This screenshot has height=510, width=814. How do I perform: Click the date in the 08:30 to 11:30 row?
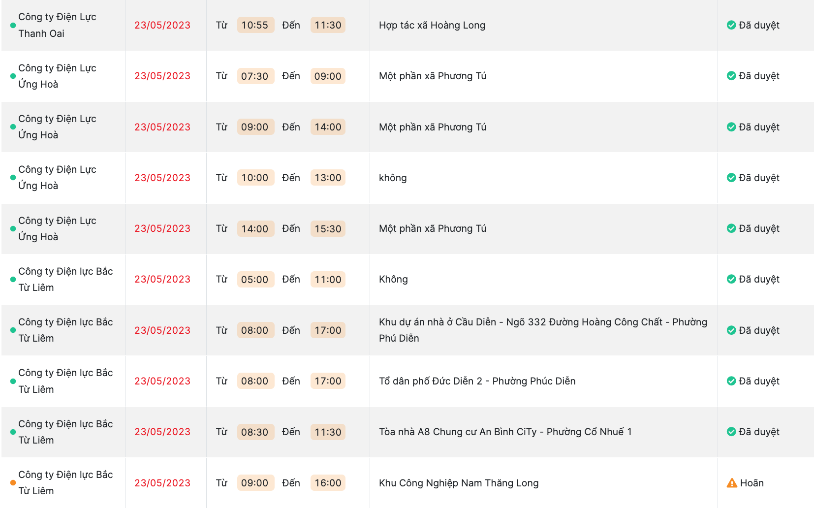pyautogui.click(x=162, y=432)
